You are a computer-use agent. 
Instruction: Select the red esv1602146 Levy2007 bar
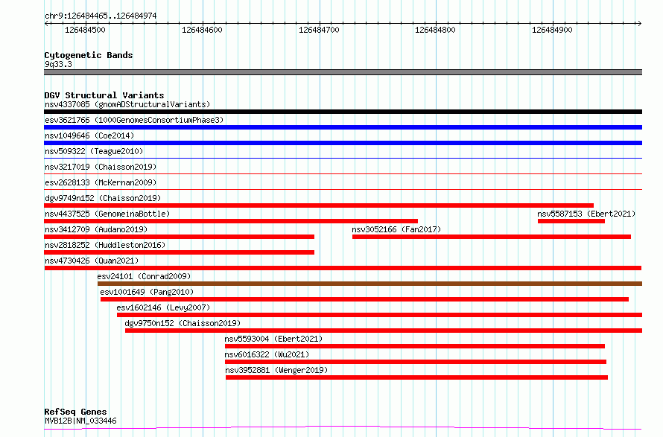tap(380, 315)
